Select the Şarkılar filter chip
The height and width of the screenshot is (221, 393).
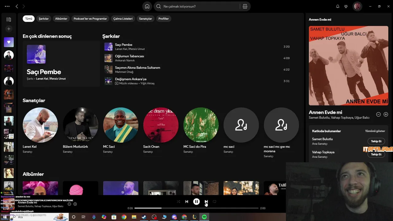(44, 19)
